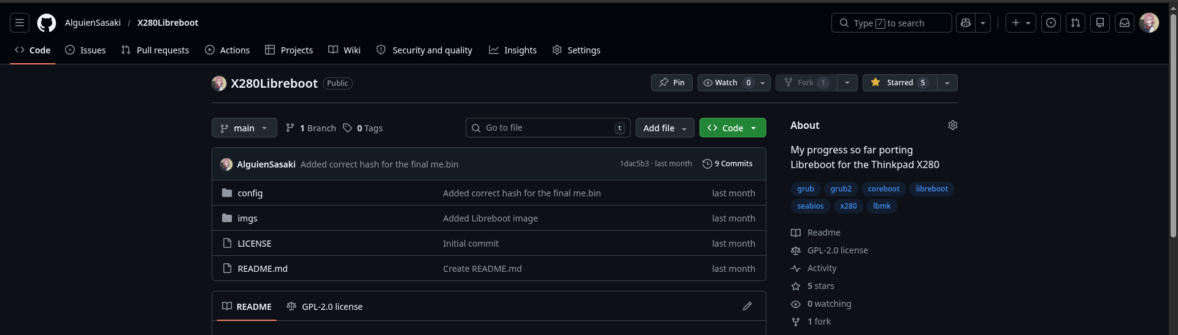Open the user profile avatar menu
Screen dimensions: 1178x335
pos(1149,23)
